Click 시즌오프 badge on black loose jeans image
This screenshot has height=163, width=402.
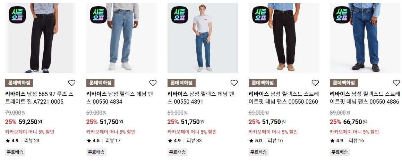17,15
